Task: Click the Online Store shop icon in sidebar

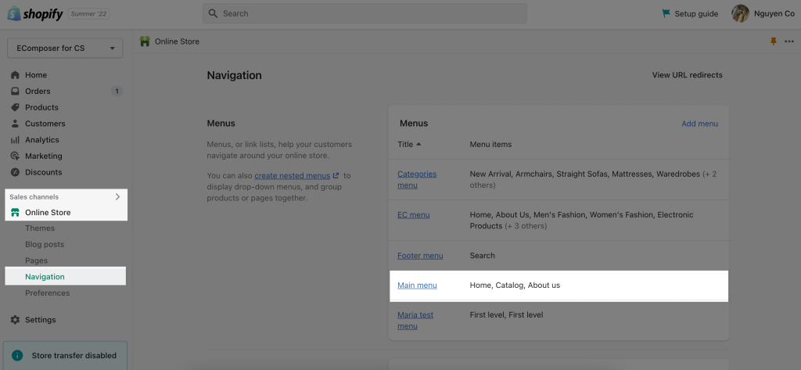Action: coord(16,213)
